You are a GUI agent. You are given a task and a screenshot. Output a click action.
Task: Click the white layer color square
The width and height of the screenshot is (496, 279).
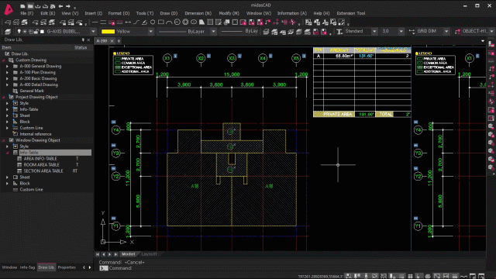(x=42, y=31)
